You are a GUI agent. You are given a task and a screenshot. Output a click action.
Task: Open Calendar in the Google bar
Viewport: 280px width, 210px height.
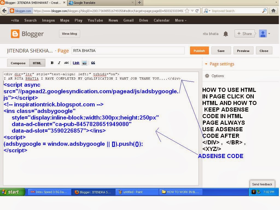[162, 20]
